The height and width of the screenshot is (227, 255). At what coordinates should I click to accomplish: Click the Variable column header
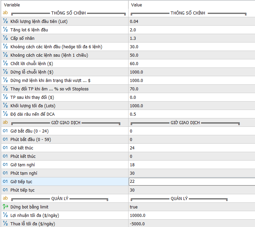[x=12, y=5]
